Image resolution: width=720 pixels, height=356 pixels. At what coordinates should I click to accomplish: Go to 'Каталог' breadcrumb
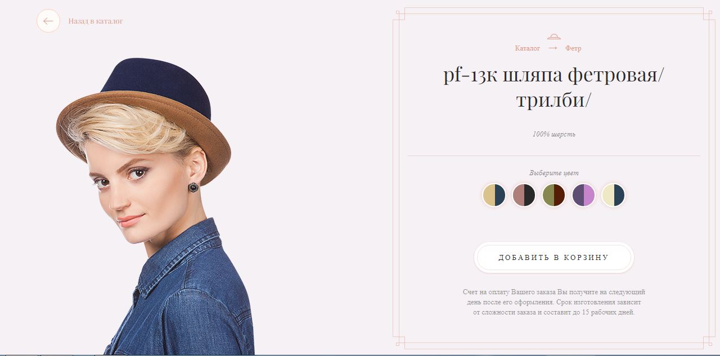coord(527,48)
